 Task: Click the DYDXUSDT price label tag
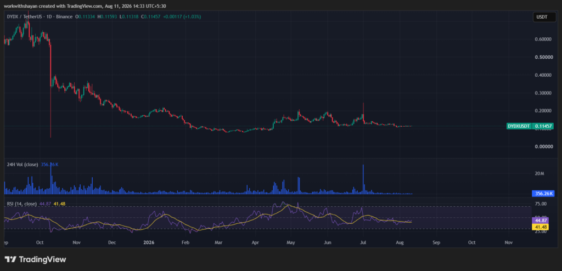click(x=520, y=126)
